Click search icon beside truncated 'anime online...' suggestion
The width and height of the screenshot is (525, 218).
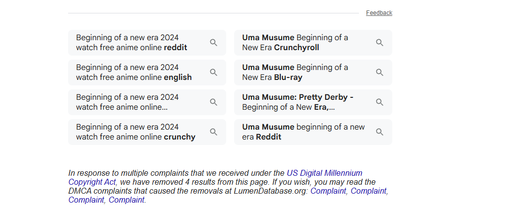tap(214, 102)
